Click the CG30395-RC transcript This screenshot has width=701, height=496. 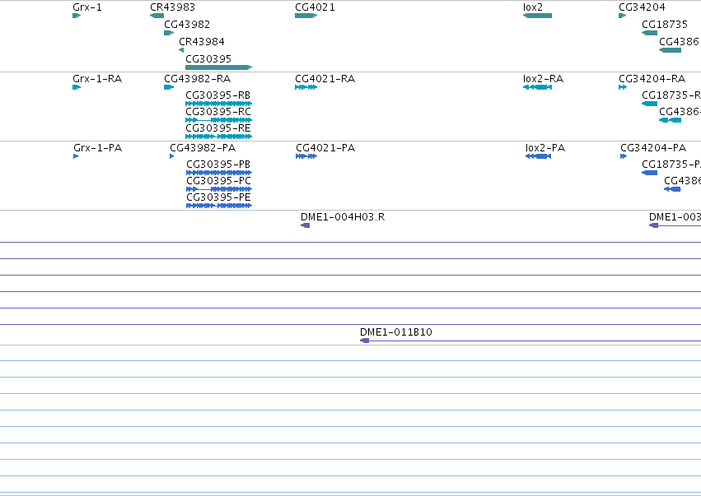point(218,120)
